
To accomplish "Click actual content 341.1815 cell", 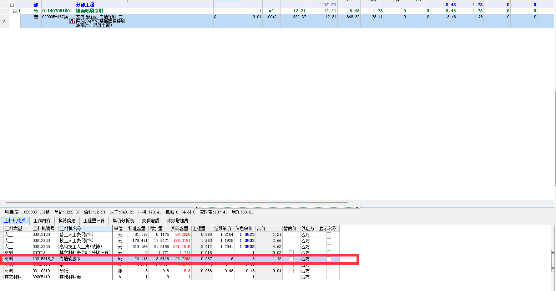I will click(182, 247).
